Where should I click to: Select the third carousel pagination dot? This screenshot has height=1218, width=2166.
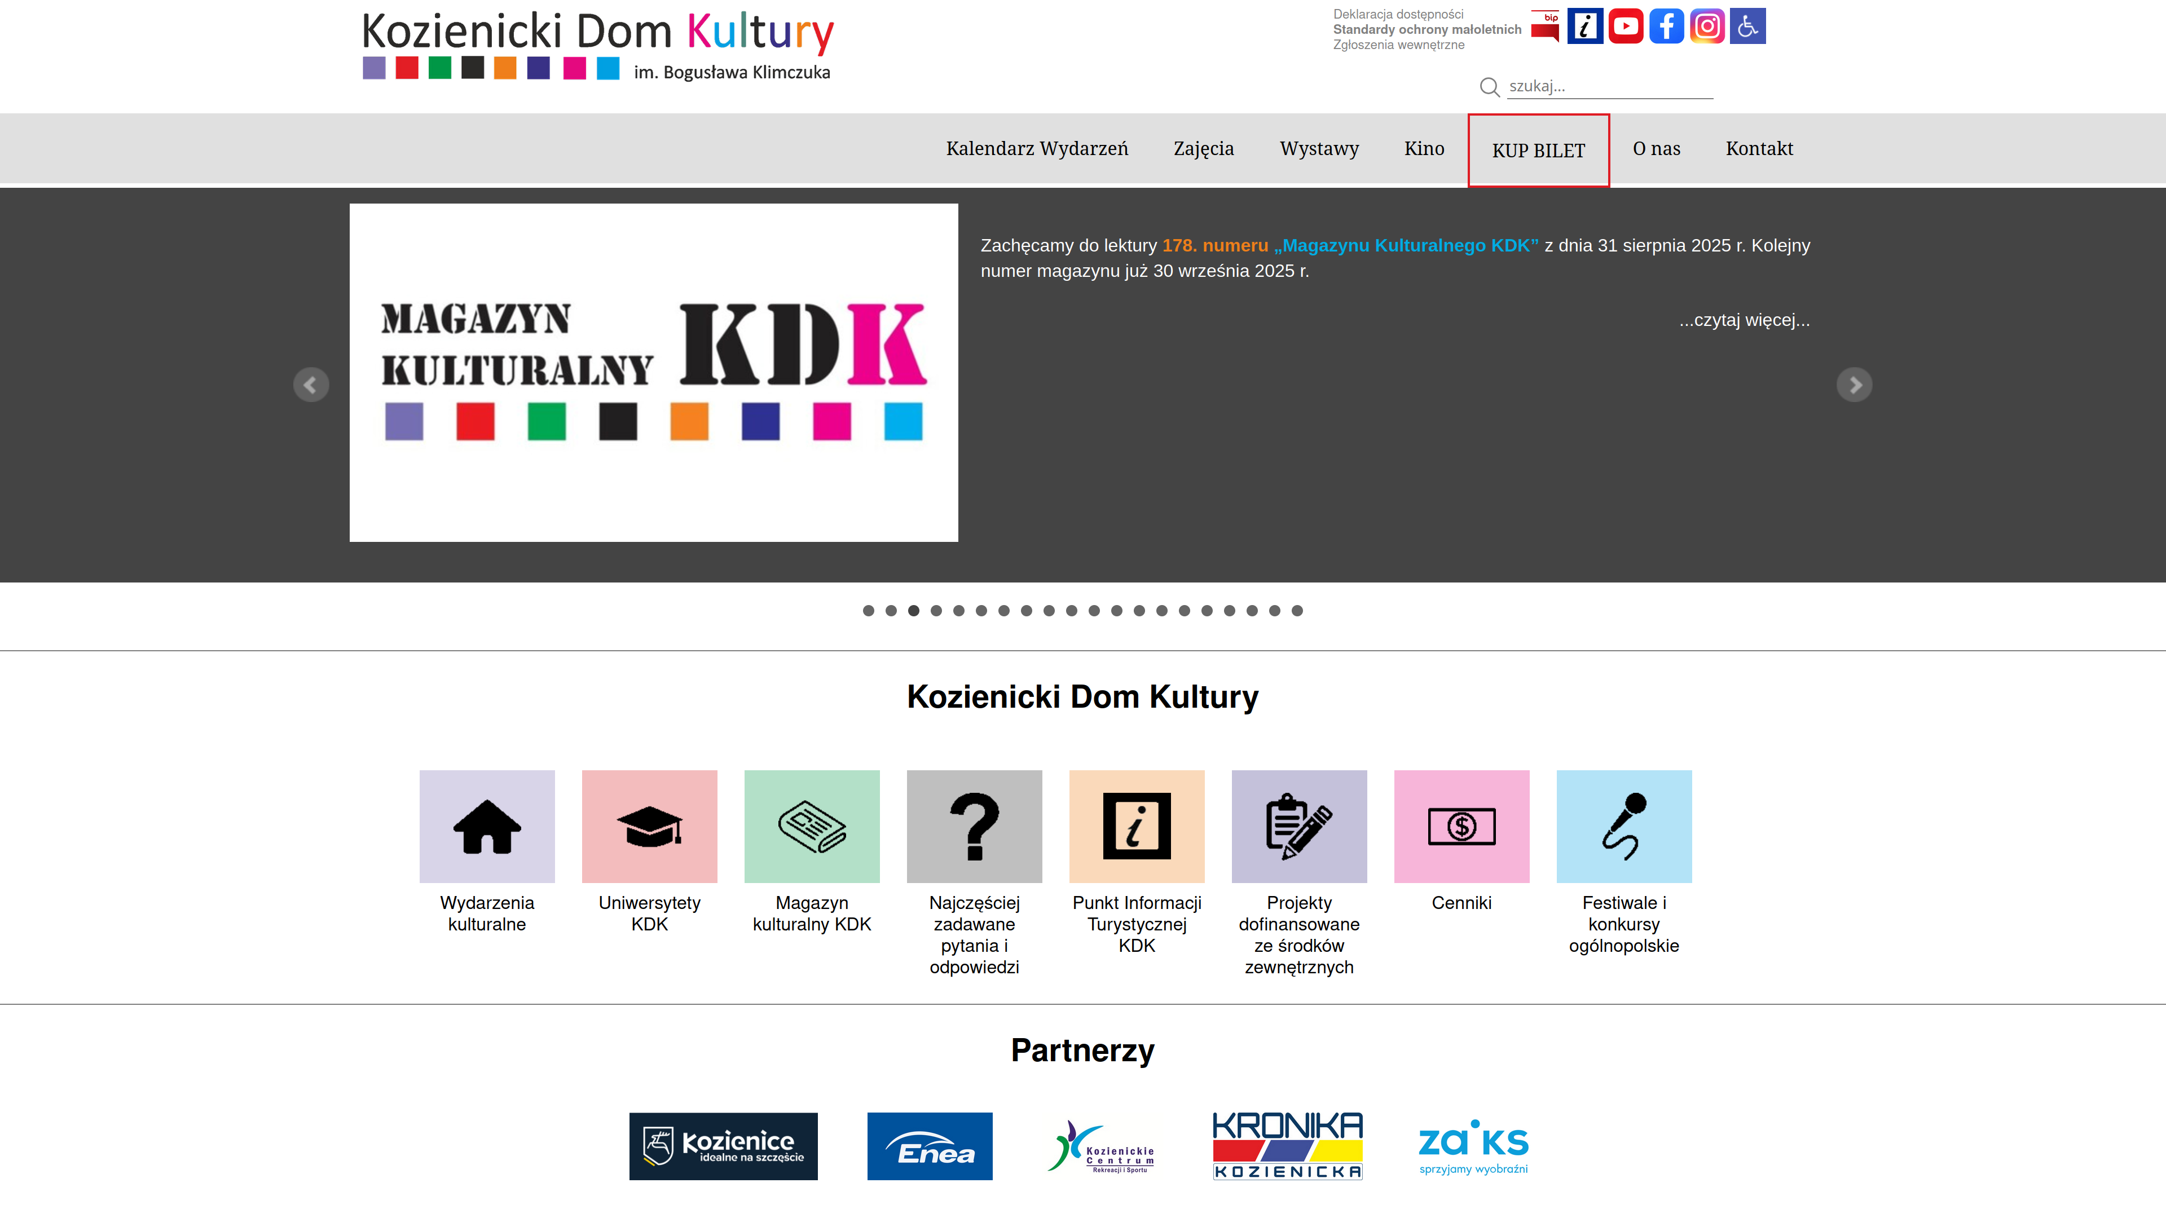(914, 610)
